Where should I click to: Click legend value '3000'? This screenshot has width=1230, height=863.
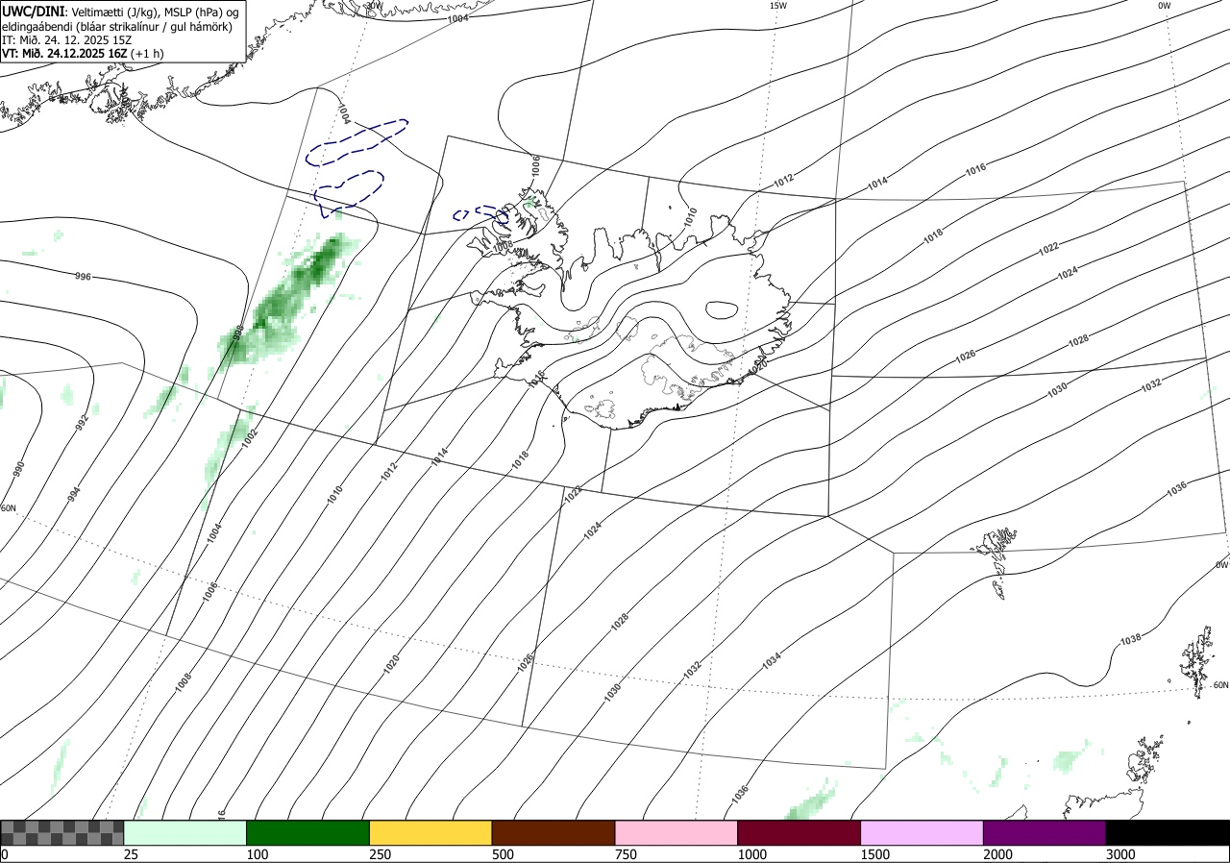coord(1120,854)
